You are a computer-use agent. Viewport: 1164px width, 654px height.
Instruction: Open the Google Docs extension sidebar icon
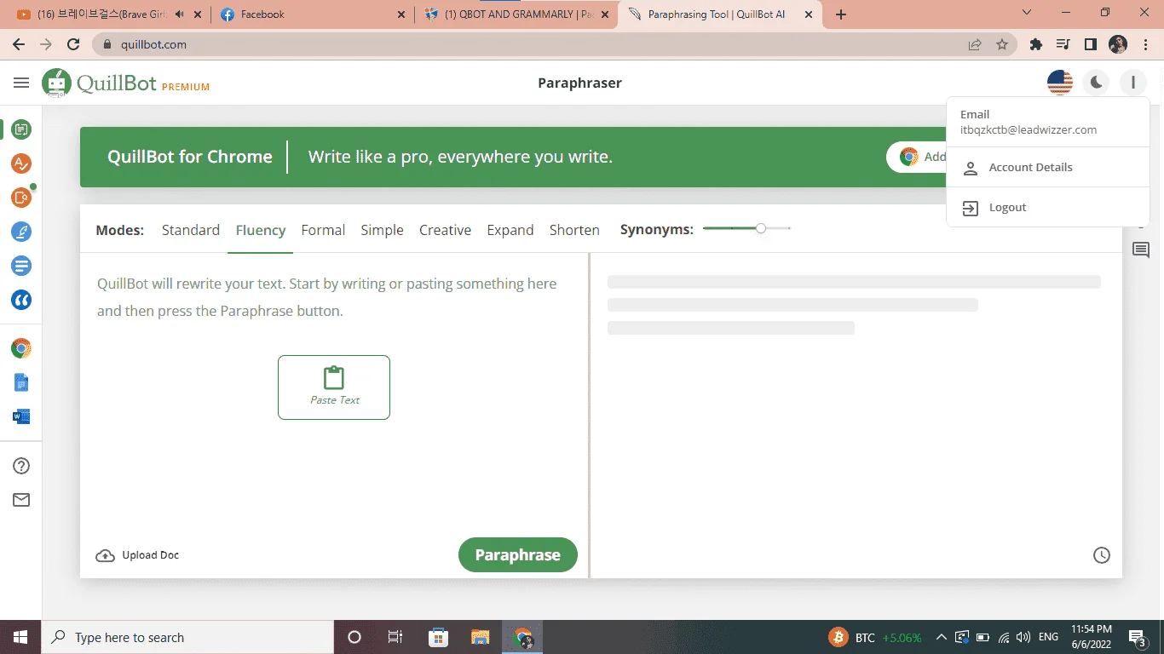21,382
